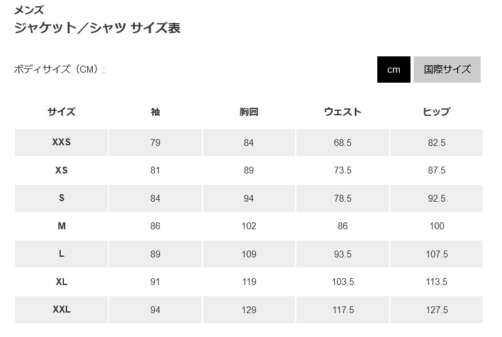This screenshot has width=502, height=337.
Task: Click the L hip value 107.5
Action: coord(437,254)
